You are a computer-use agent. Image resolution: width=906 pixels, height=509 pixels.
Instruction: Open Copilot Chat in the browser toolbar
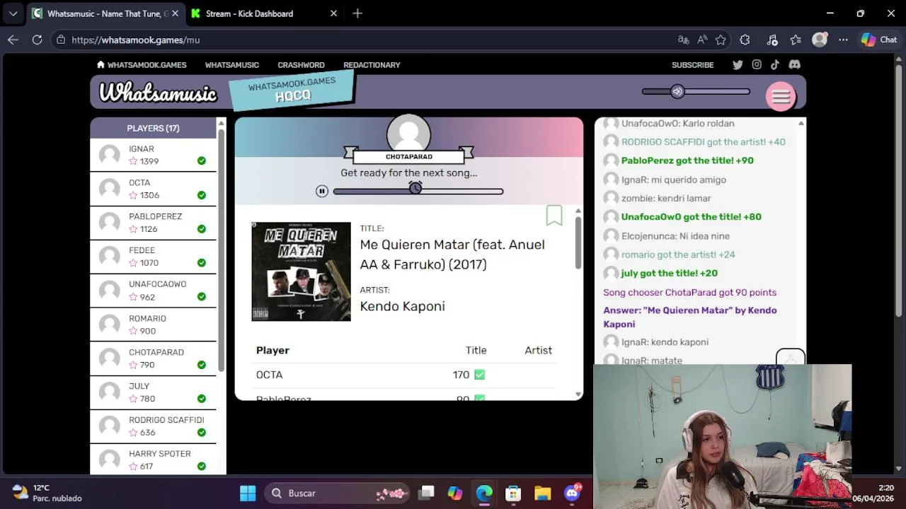coord(878,40)
